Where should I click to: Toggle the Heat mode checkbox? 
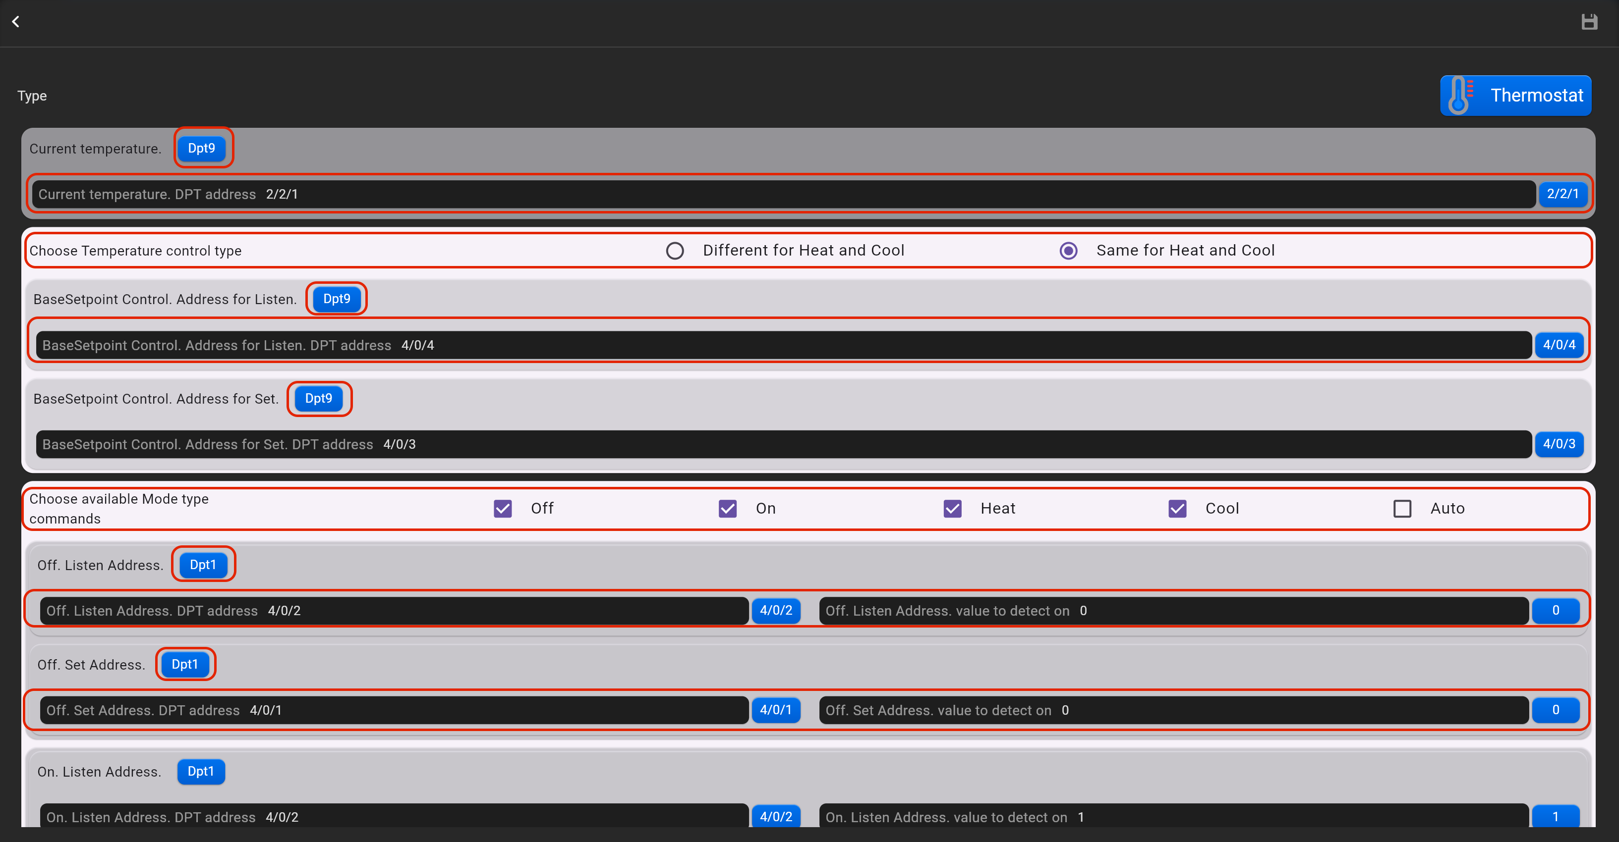952,508
